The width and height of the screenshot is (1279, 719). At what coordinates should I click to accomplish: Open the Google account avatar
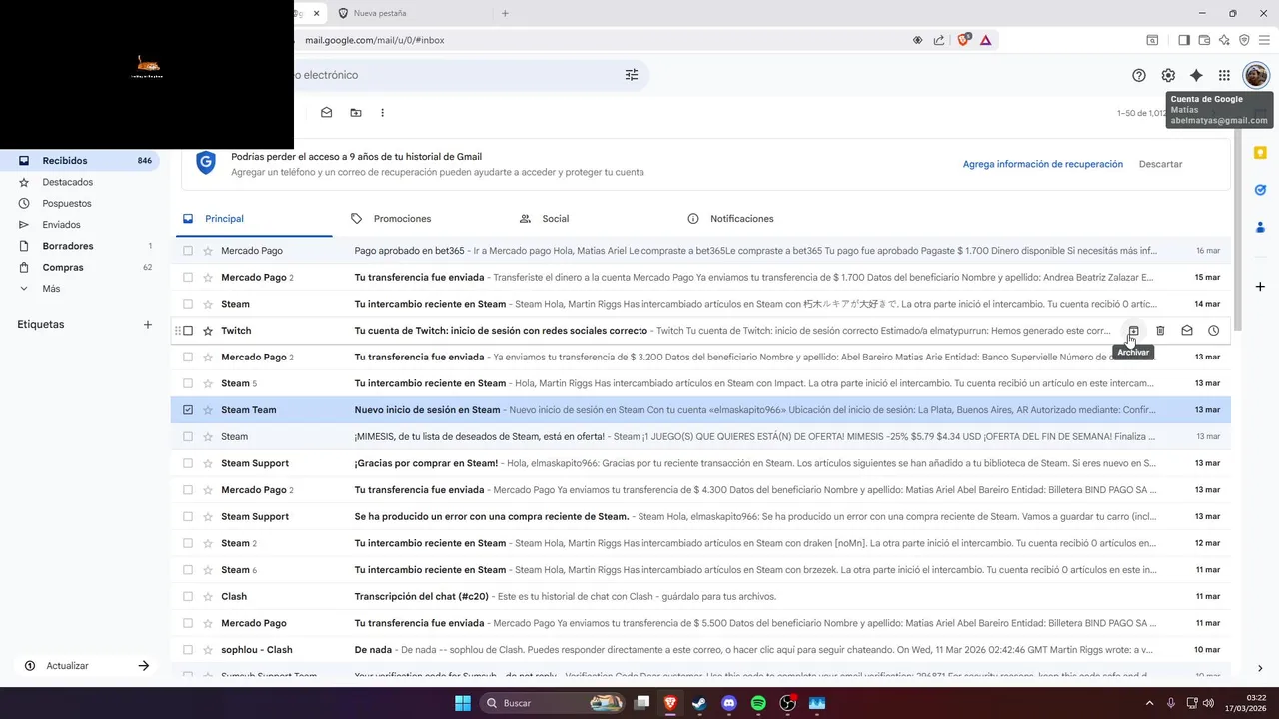click(1256, 75)
